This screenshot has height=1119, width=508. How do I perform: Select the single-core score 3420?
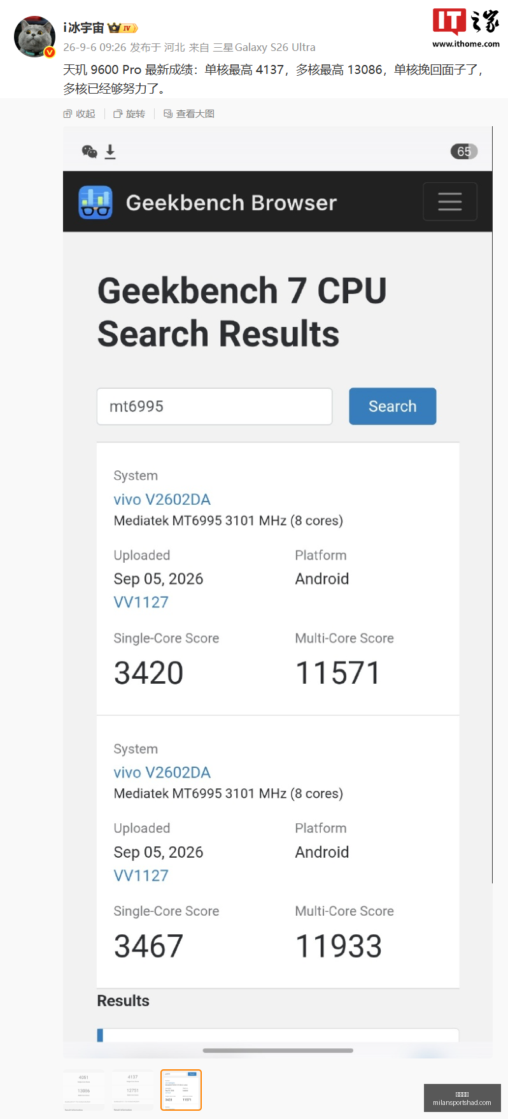pyautogui.click(x=148, y=673)
